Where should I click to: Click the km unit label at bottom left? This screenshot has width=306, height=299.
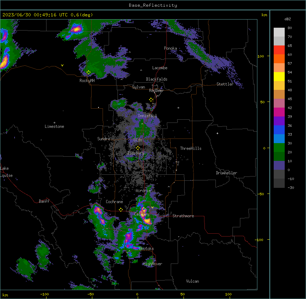point(5,295)
